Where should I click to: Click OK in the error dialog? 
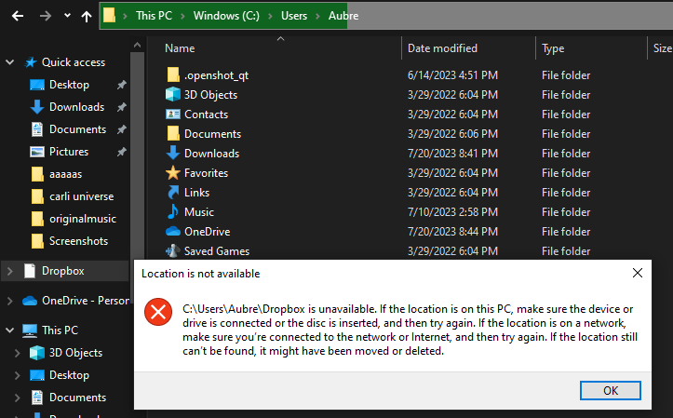coord(610,389)
